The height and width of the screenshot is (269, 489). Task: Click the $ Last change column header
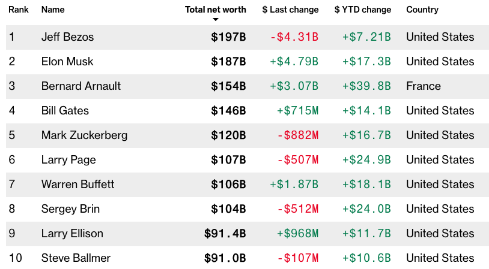[x=290, y=10]
